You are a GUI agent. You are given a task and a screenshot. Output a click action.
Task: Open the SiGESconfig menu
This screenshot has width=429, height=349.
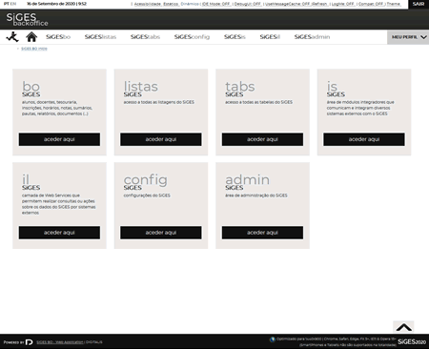tap(192, 37)
